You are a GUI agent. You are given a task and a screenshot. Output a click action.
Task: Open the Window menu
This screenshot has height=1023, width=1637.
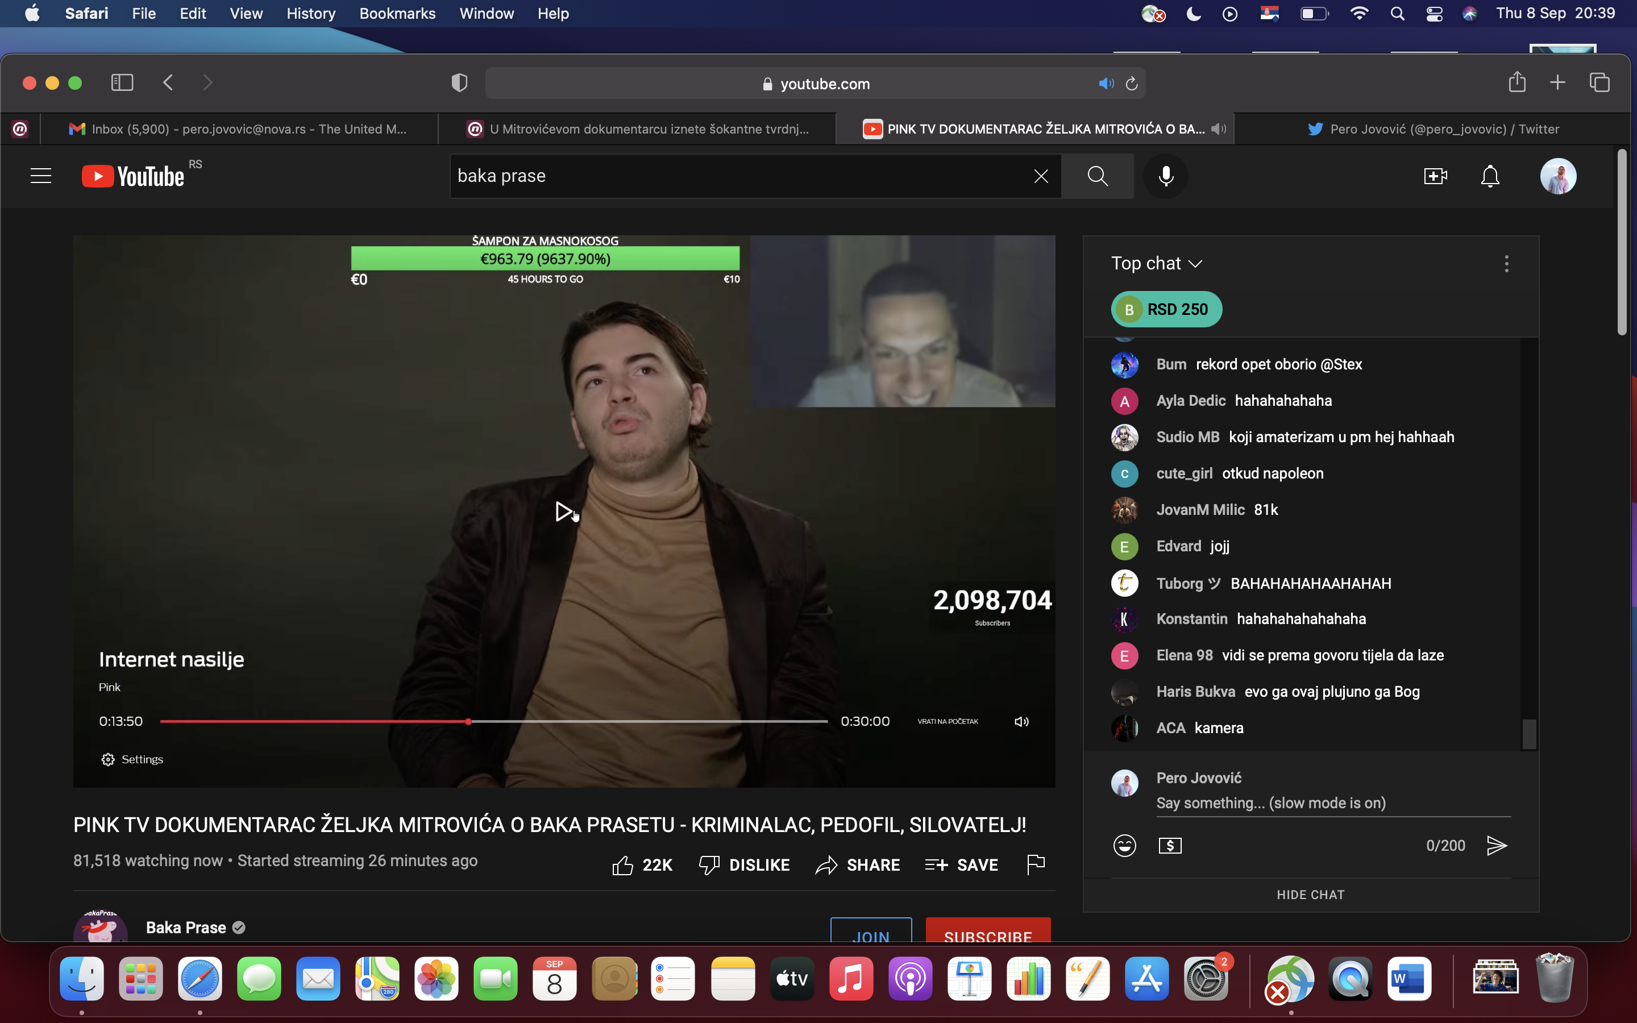click(x=487, y=14)
